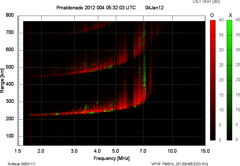The image size is (240, 166).
Task: Click the 'Range [km]' axis label
Action: pyautogui.click(x=2, y=81)
